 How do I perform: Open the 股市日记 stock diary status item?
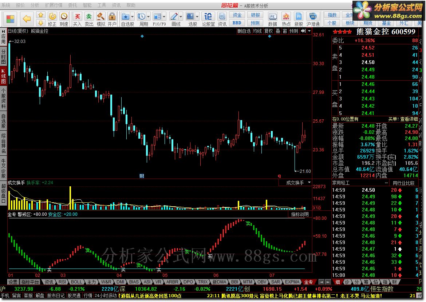point(56,295)
